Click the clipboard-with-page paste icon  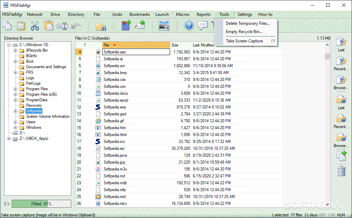click(49, 25)
